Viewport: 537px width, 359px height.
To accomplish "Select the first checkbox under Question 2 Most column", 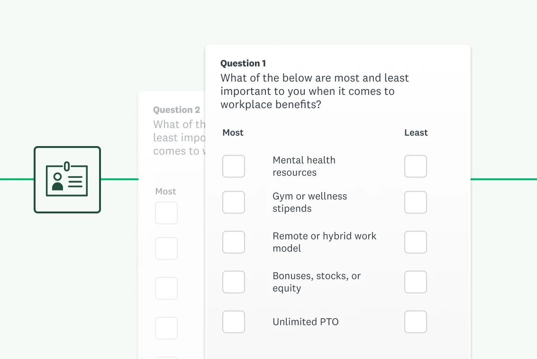I will point(166,213).
